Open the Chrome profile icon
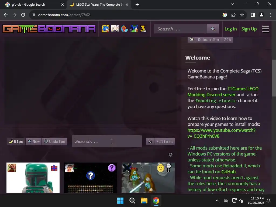The width and height of the screenshot is (276, 207). [x=261, y=15]
